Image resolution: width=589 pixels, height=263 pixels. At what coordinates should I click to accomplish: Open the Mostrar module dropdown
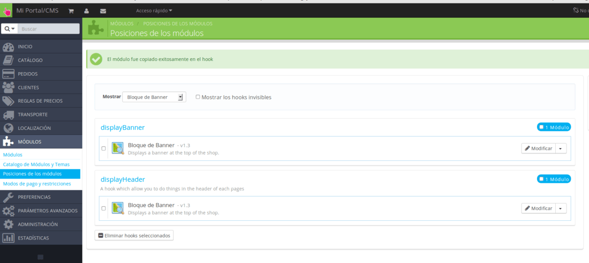click(154, 97)
